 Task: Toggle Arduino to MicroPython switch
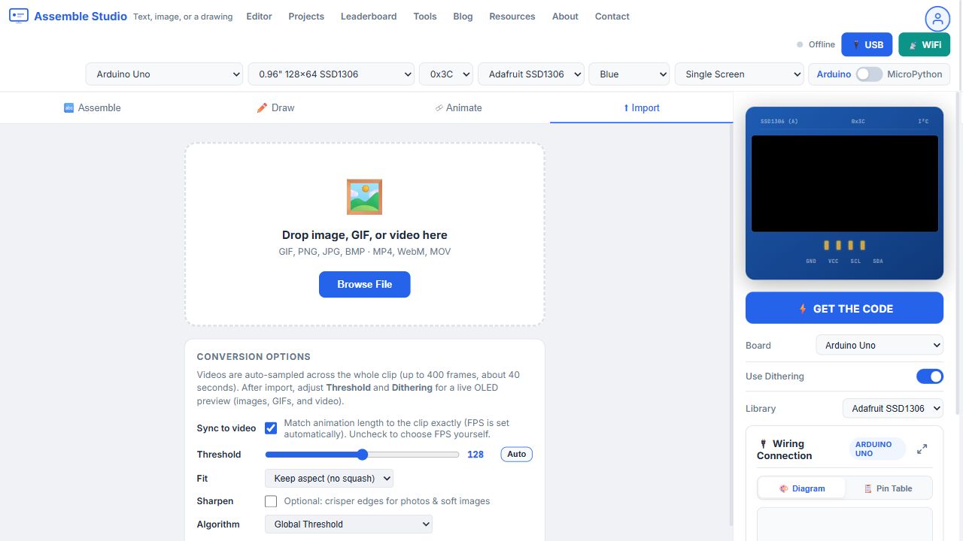[x=869, y=74]
